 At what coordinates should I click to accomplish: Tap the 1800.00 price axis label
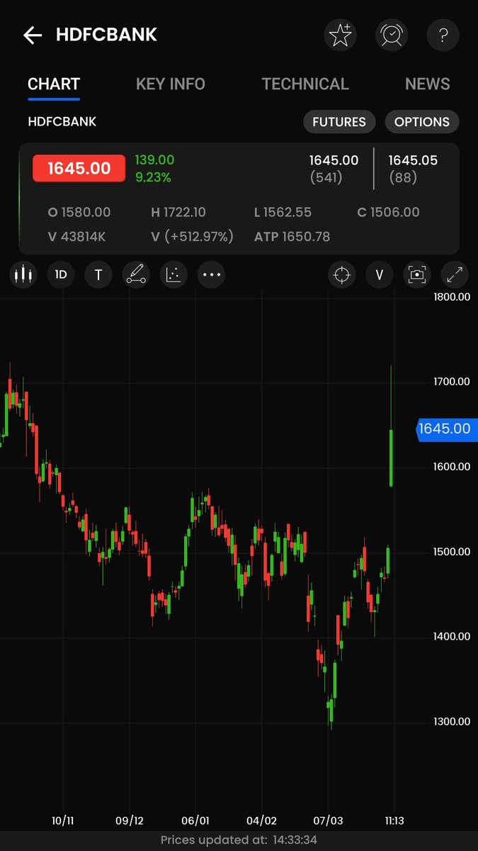(x=452, y=297)
